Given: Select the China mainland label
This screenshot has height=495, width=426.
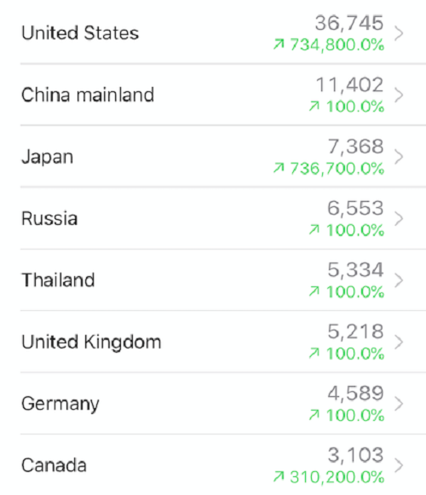Looking at the screenshot, I should [x=88, y=95].
